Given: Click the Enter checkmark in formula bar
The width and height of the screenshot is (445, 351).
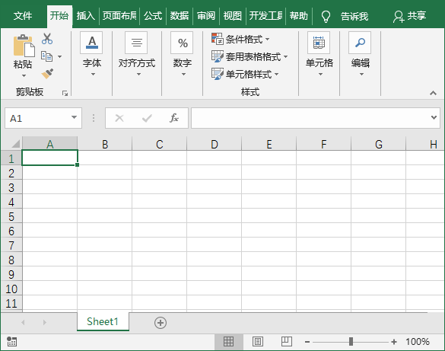Looking at the screenshot, I should tap(147, 118).
